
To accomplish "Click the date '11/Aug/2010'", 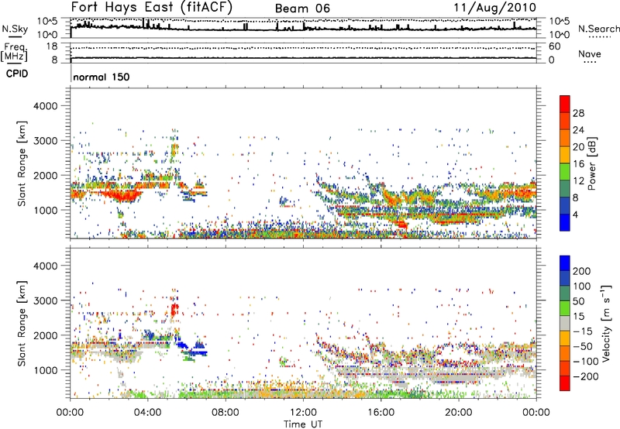I will pyautogui.click(x=494, y=8).
